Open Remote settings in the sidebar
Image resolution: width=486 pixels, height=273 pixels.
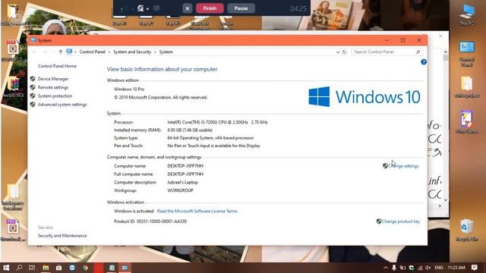53,88
